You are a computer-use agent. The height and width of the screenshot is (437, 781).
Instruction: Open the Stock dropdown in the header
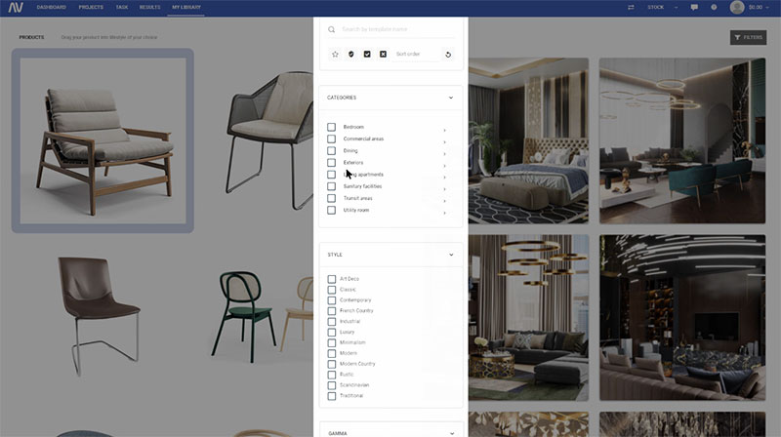point(663,8)
